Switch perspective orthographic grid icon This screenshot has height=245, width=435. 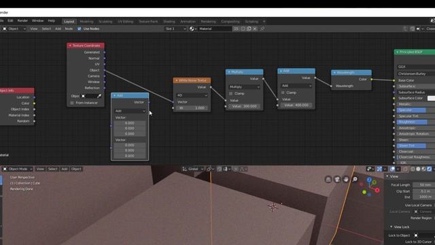328,180
